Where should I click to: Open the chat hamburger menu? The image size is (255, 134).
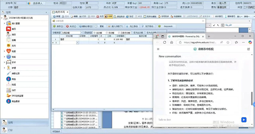[x=158, y=49]
